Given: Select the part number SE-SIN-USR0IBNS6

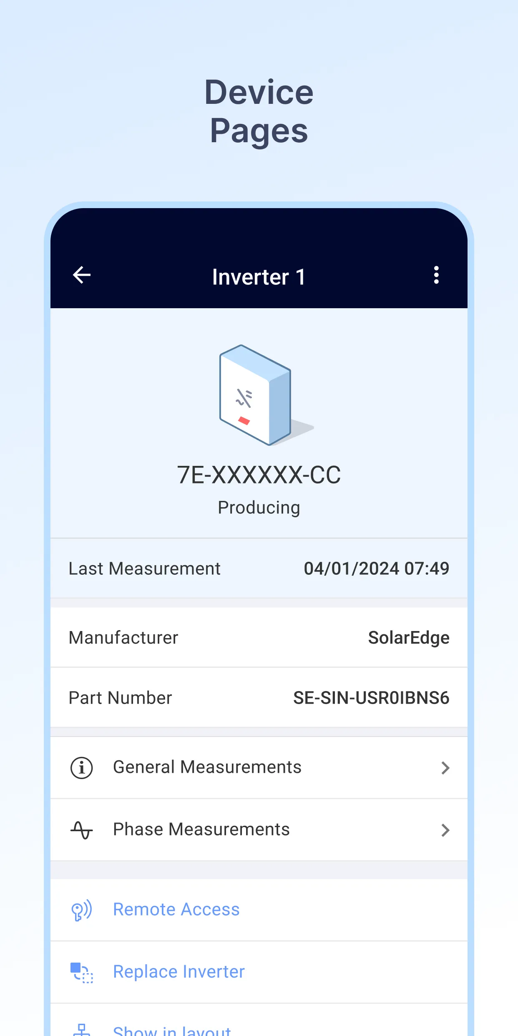Looking at the screenshot, I should [x=371, y=698].
